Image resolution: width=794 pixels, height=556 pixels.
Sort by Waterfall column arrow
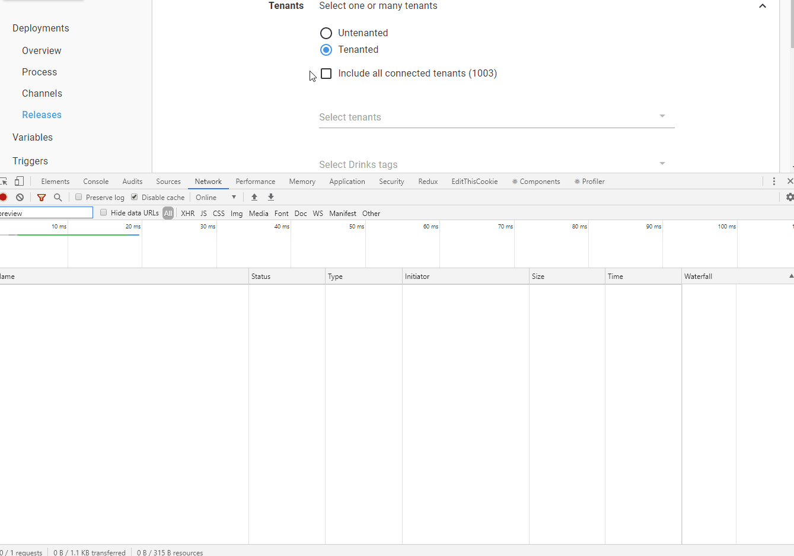point(790,276)
